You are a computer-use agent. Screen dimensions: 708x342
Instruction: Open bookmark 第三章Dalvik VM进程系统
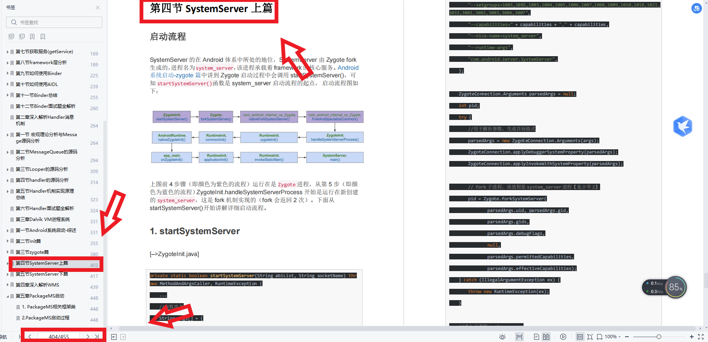pyautogui.click(x=43, y=219)
